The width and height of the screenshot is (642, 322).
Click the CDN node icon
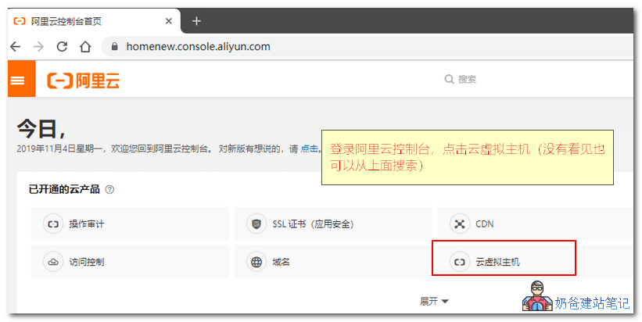coord(459,224)
